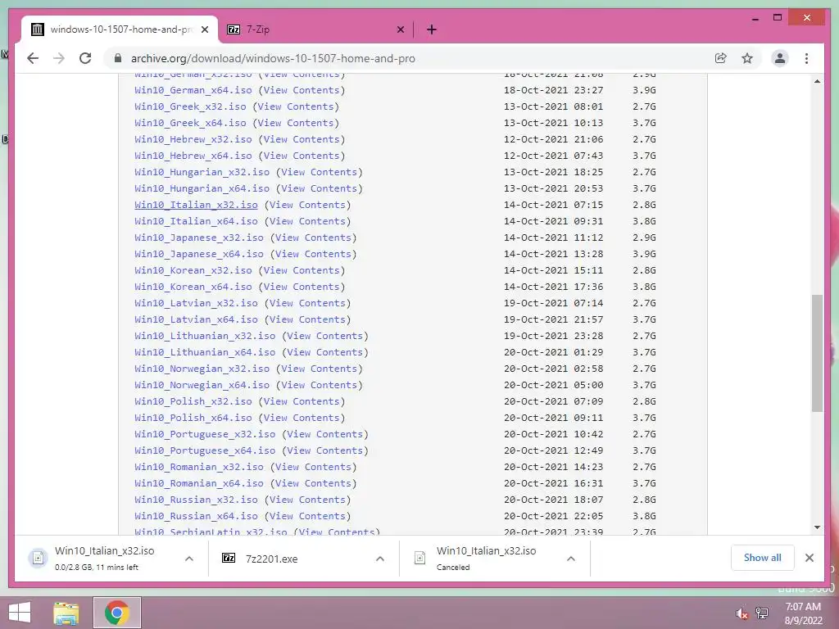View Contents of Win10_Lithuanian_x64.iso

tap(325, 352)
